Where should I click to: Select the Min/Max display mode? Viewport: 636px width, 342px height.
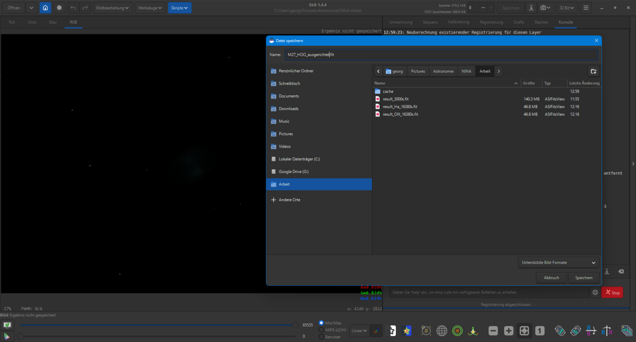[x=321, y=323]
